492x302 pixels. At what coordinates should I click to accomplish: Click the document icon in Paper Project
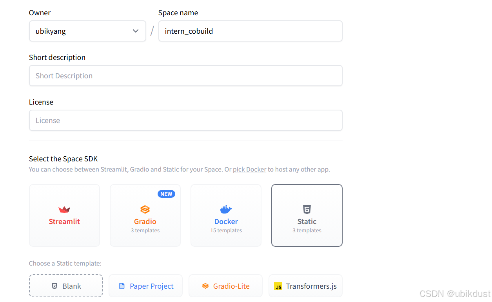click(122, 286)
